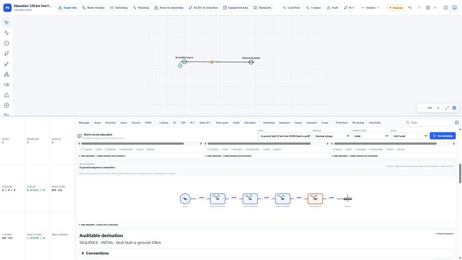Select the orange 3Zf fault impedance block

315,199
